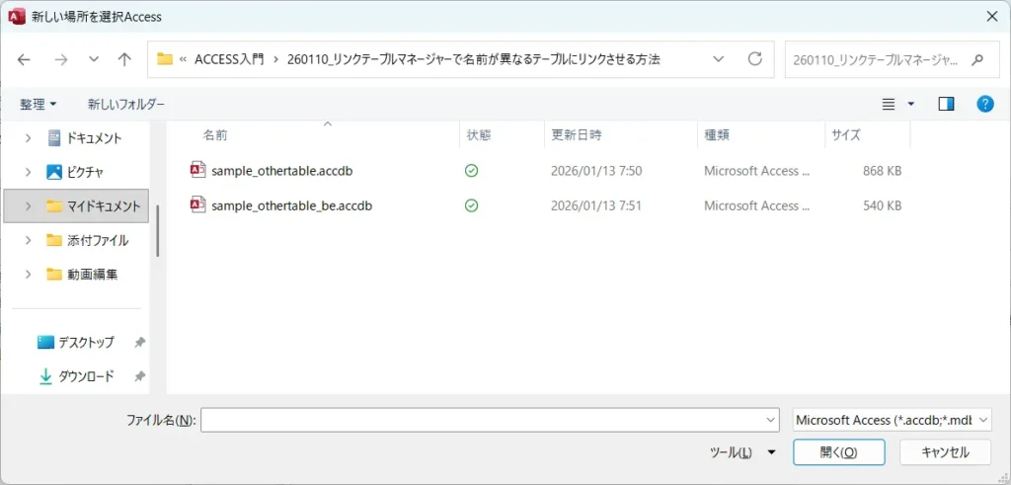Refresh the current folder view
The width and height of the screenshot is (1011, 485).
click(x=754, y=59)
